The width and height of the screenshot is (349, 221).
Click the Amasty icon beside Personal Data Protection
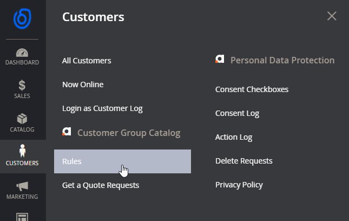tap(220, 59)
